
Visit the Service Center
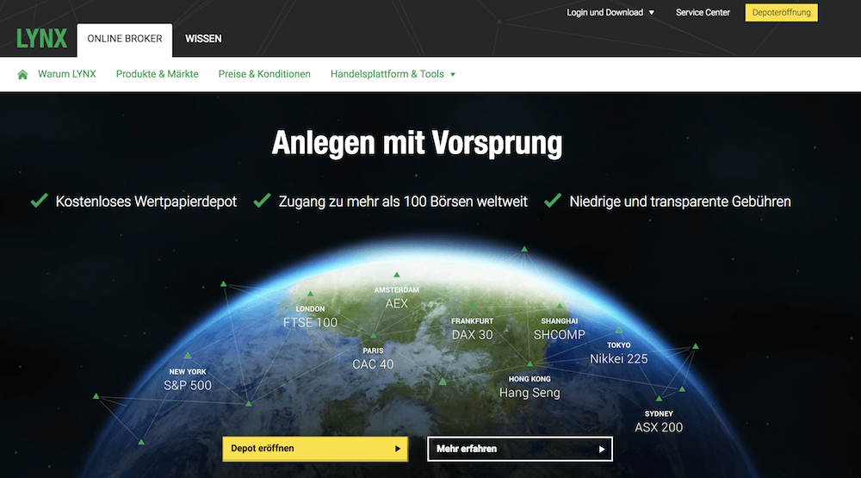[x=703, y=13]
